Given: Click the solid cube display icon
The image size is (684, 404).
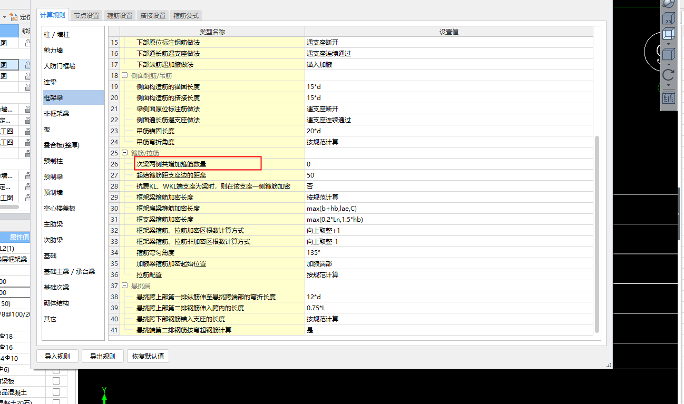Looking at the screenshot, I should pyautogui.click(x=669, y=54).
